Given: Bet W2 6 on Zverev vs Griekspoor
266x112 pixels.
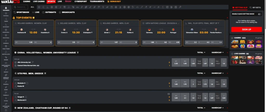Looking at the screenshot, I should click(x=85, y=42).
